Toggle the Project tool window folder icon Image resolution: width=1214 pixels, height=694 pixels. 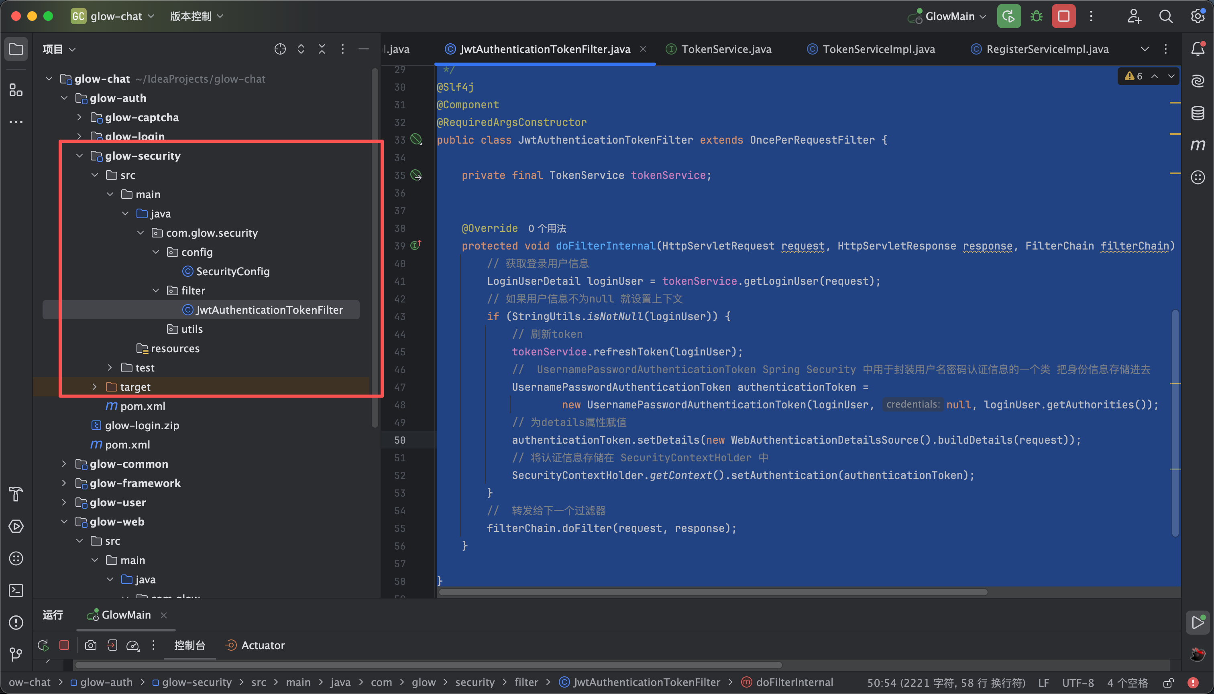click(16, 49)
